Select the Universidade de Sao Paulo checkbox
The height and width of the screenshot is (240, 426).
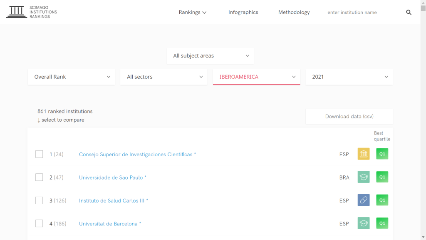[39, 177]
